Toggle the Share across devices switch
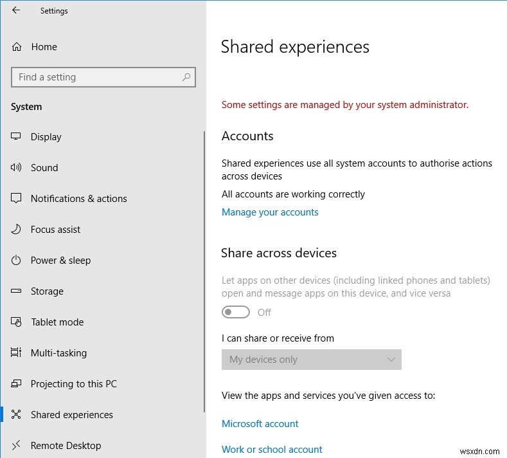The image size is (507, 458). point(235,312)
